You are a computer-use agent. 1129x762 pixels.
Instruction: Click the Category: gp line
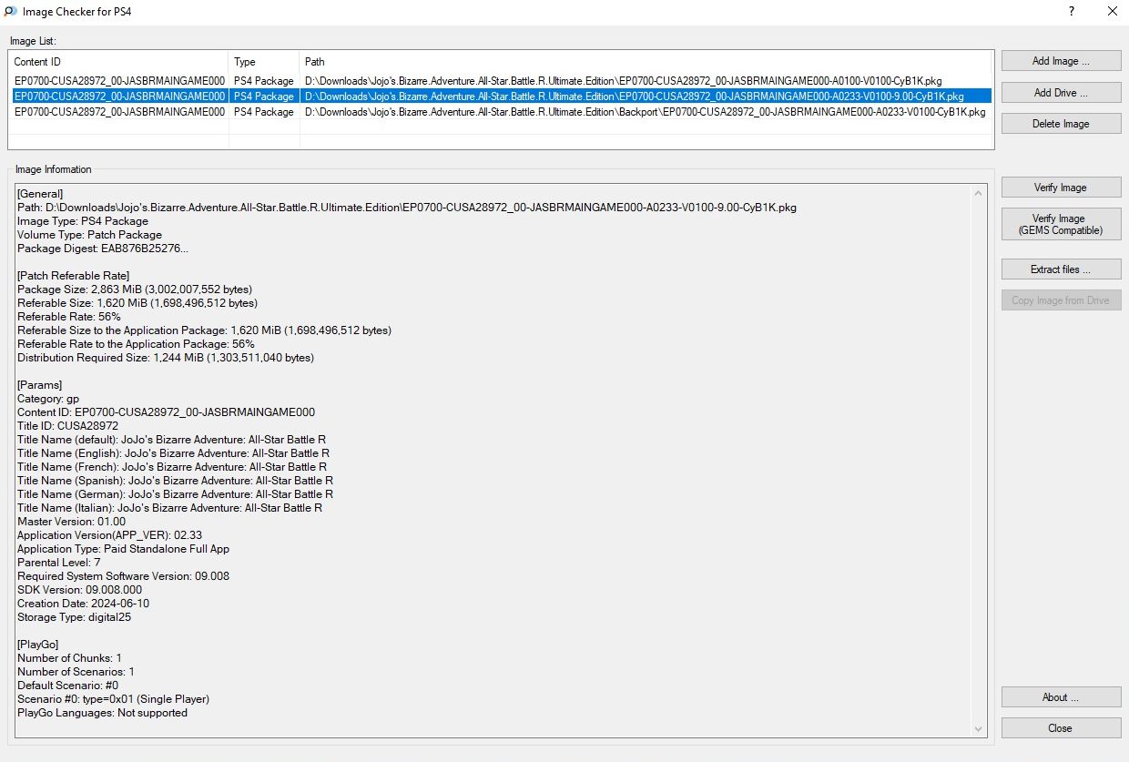pyautogui.click(x=48, y=399)
